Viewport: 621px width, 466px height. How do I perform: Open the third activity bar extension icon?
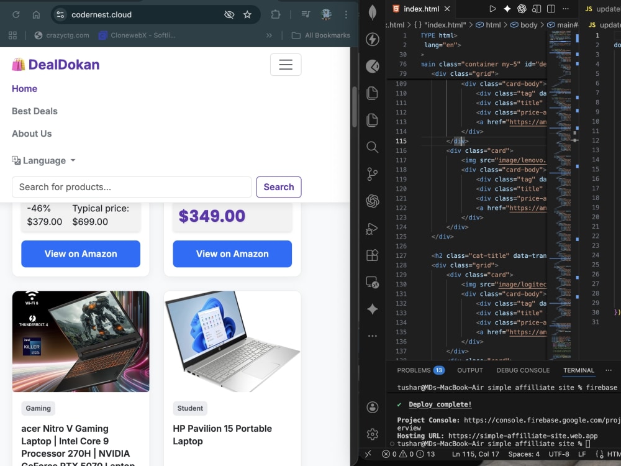coord(372,66)
